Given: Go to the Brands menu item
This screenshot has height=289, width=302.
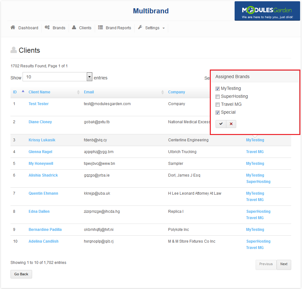Looking at the screenshot, I should pyautogui.click(x=55, y=28).
